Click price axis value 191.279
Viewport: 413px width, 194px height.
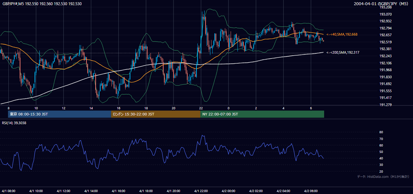tap(385, 105)
